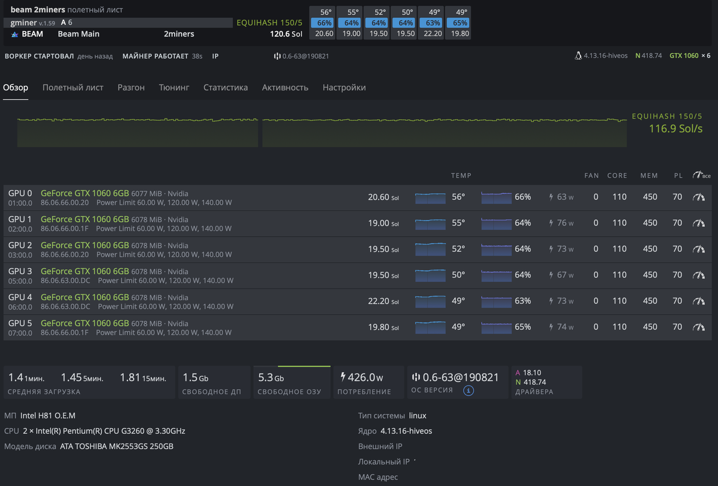Click the GTX 1060 × 6 label in header
Viewport: 718px width, 486px height.
[690, 56]
